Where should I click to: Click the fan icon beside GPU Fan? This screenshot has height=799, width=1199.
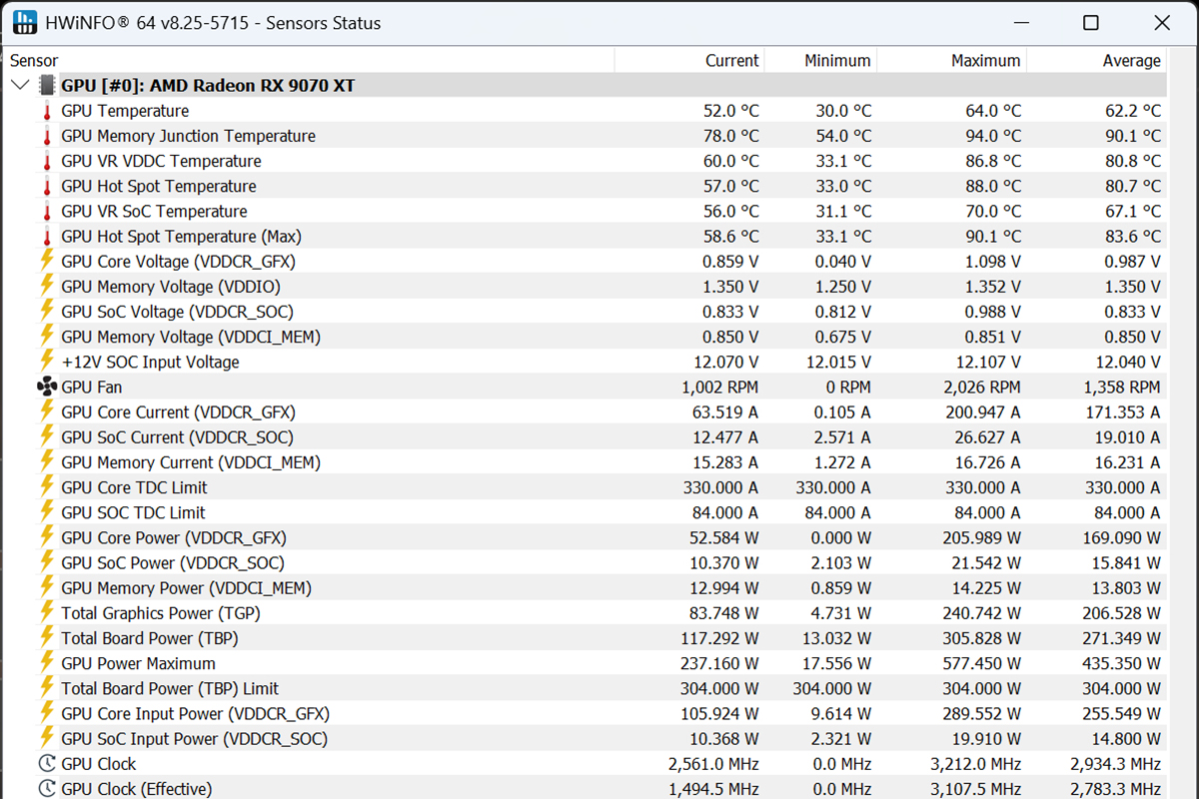(46, 387)
